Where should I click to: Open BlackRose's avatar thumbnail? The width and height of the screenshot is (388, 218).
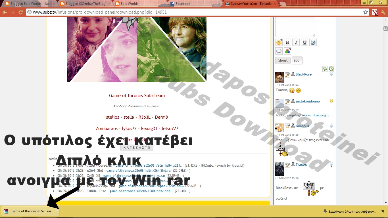(280, 77)
